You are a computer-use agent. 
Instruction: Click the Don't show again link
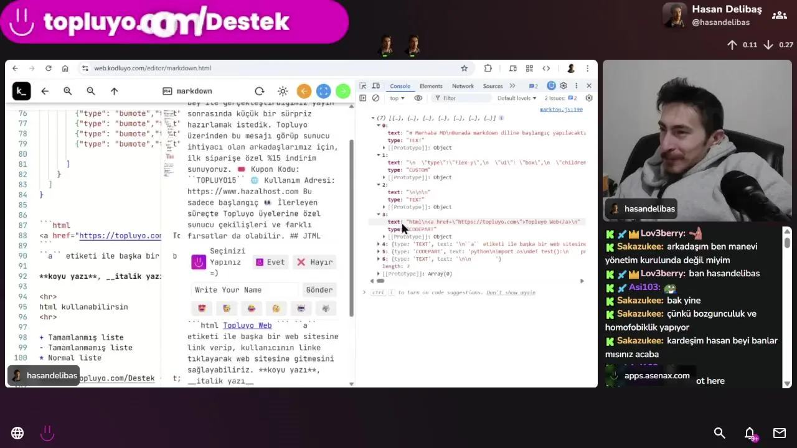(511, 292)
